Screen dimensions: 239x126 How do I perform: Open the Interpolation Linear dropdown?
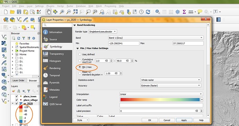click(161, 94)
